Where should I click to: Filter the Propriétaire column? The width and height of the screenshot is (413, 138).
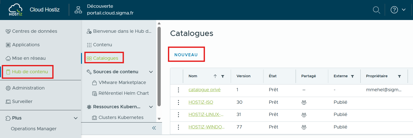399,76
